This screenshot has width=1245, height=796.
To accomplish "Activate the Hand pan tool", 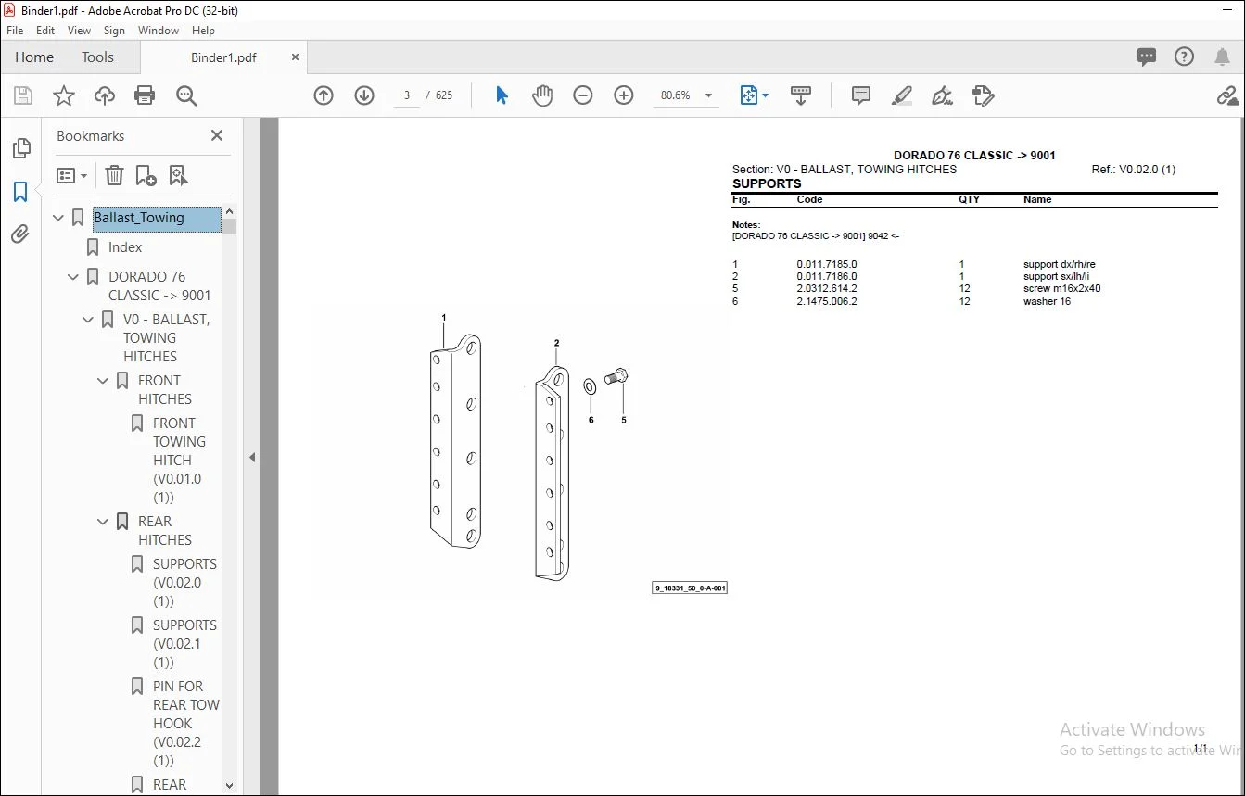I will coord(542,95).
